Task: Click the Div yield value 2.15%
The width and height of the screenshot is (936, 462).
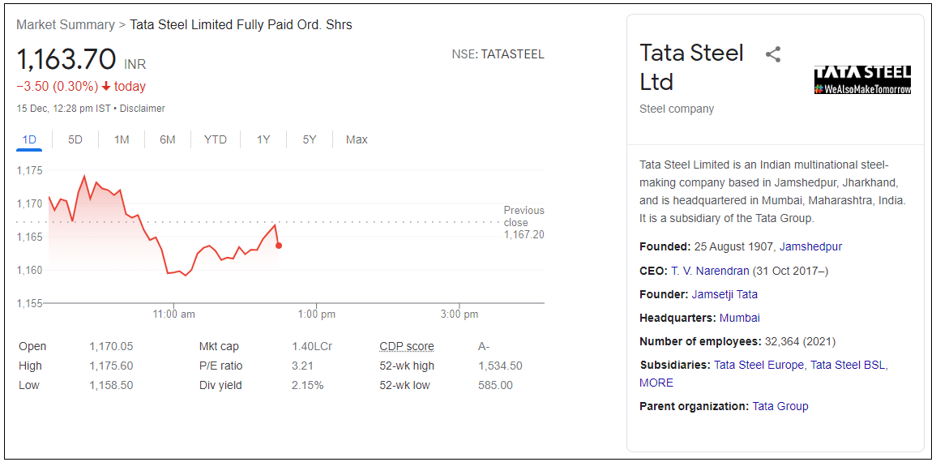Action: click(x=308, y=386)
